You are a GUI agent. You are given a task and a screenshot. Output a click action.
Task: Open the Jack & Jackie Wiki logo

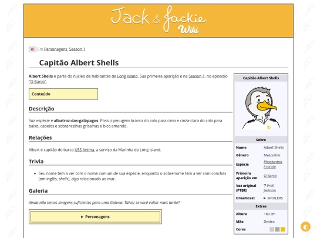[158, 20]
